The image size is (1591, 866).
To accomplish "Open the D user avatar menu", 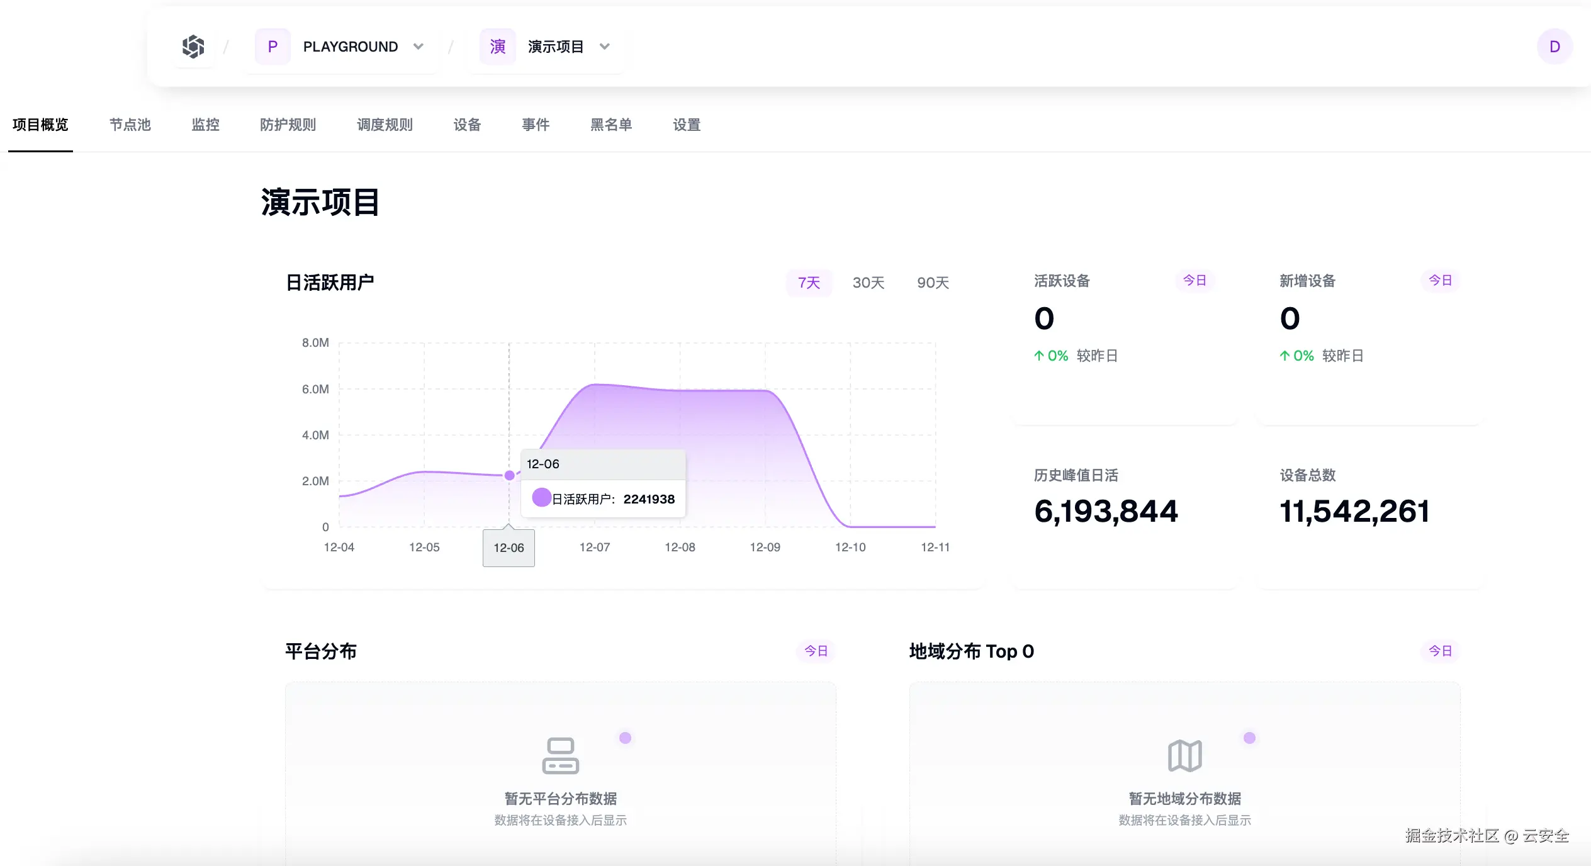I will click(x=1554, y=47).
